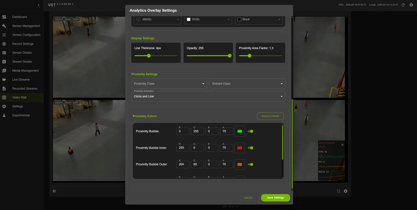Image resolution: width=417 pixels, height=210 pixels.
Task: Click the sample_10sec_h264 video tile
Action: (x=89, y=57)
